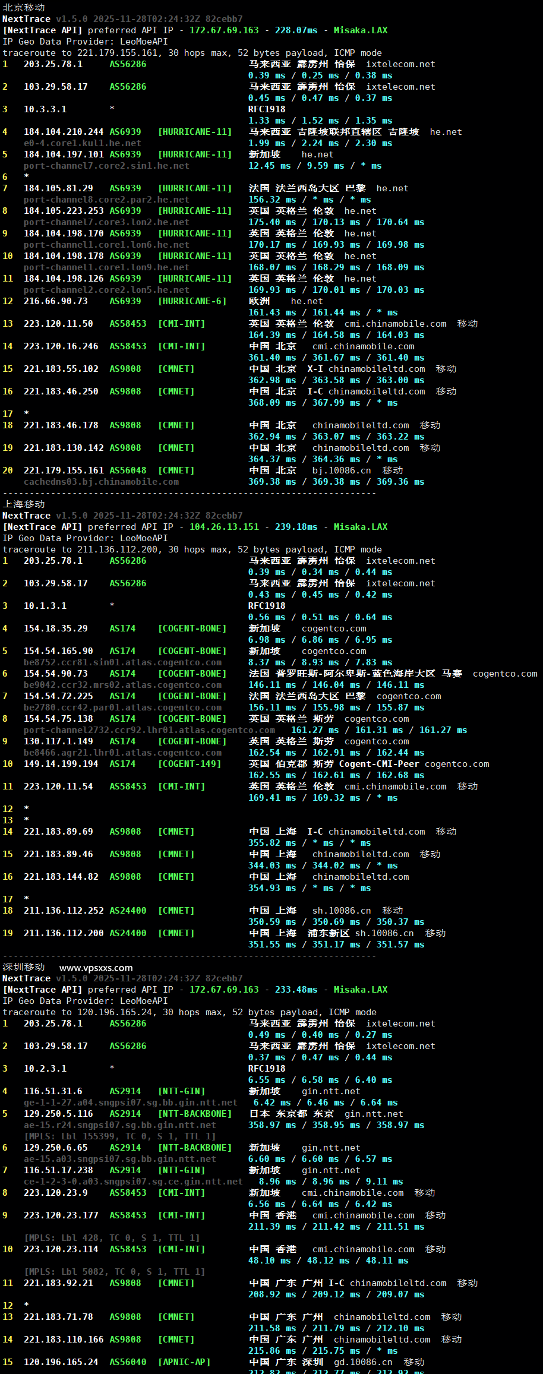Select the 深圳移动 section heading
Viewport: 543px width, 1374px height.
(24, 967)
